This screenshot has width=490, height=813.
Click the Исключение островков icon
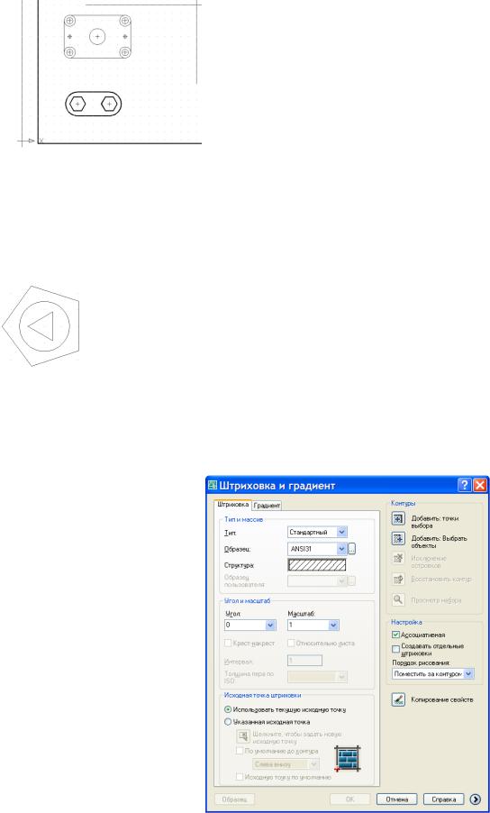pyautogui.click(x=398, y=561)
